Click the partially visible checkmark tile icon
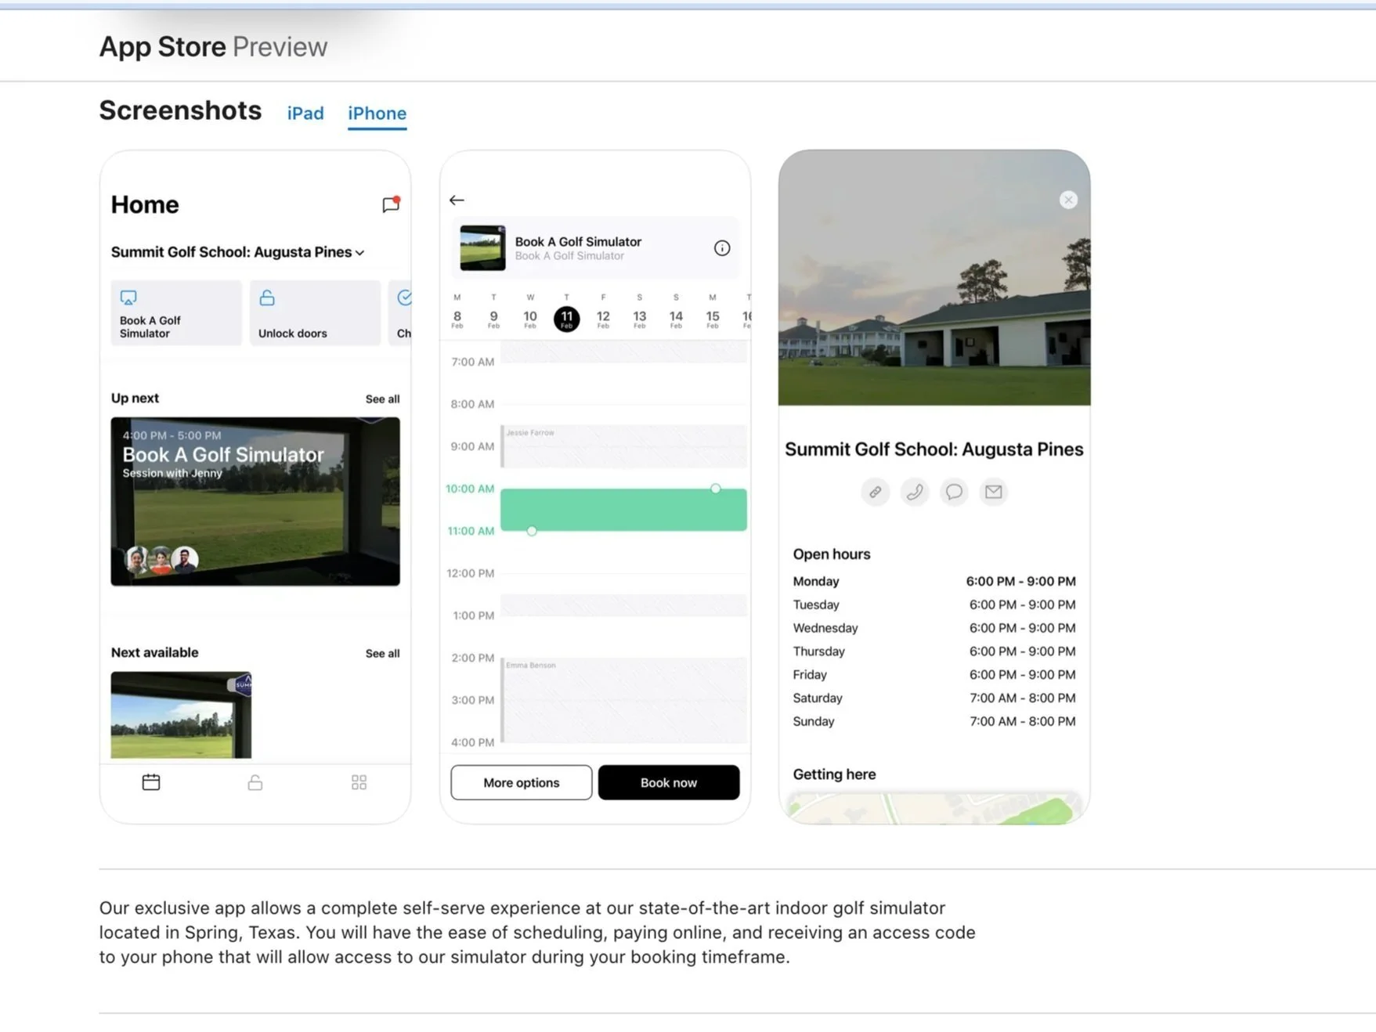 coord(404,298)
